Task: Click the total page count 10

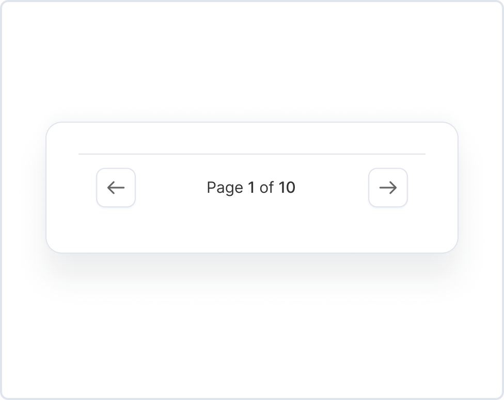Action: (287, 188)
